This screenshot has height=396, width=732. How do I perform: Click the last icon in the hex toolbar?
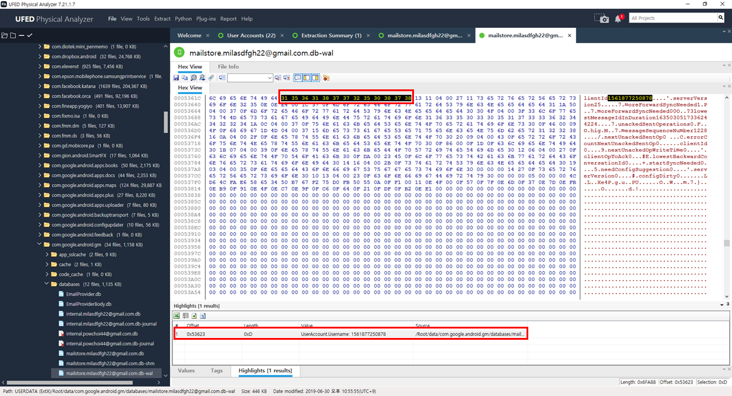pyautogui.click(x=326, y=78)
